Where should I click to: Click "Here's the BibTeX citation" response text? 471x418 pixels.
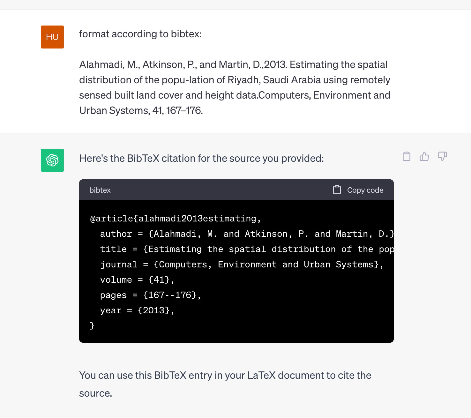pos(201,158)
